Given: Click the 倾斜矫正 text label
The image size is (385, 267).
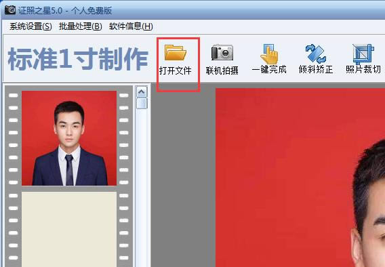Looking at the screenshot, I should coord(316,70).
